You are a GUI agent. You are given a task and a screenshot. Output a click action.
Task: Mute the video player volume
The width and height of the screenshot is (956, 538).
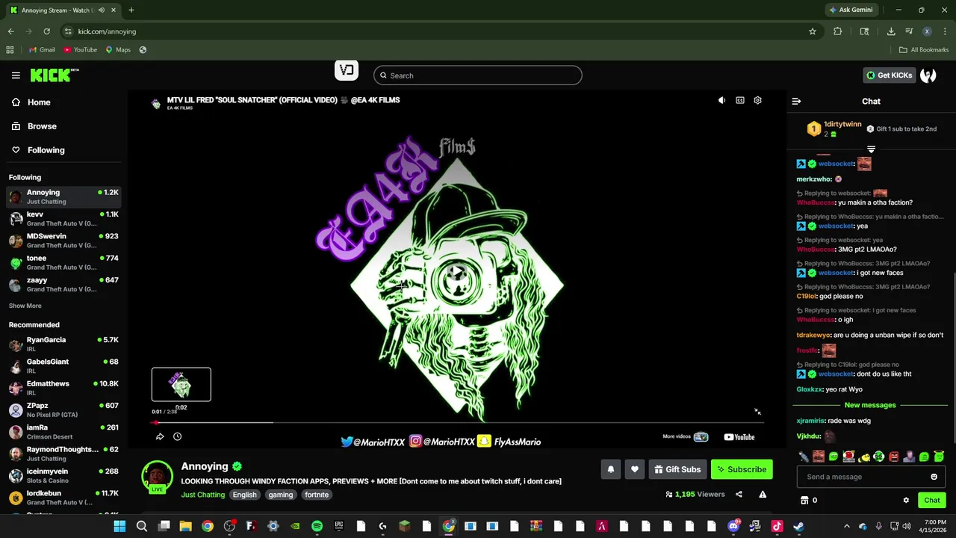point(721,100)
